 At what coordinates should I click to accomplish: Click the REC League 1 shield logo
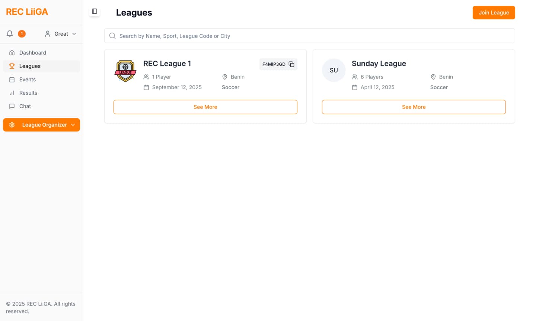pyautogui.click(x=125, y=71)
